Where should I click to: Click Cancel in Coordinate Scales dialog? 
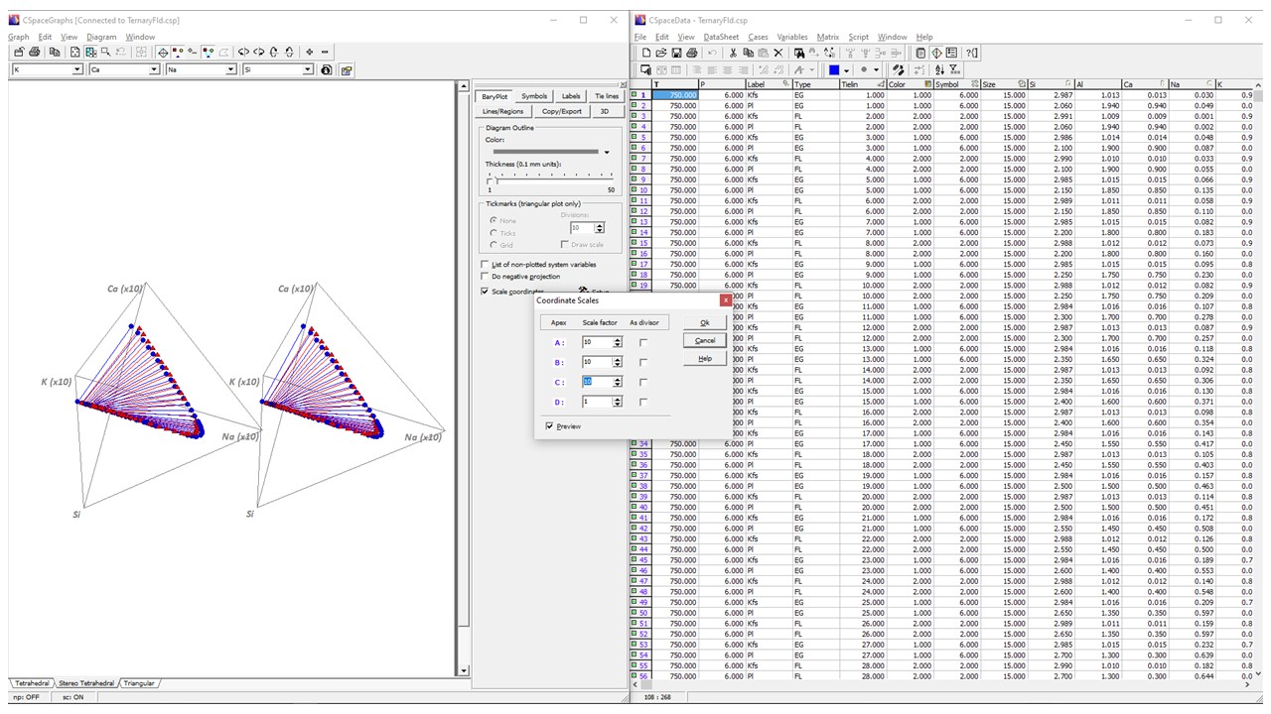(x=704, y=340)
